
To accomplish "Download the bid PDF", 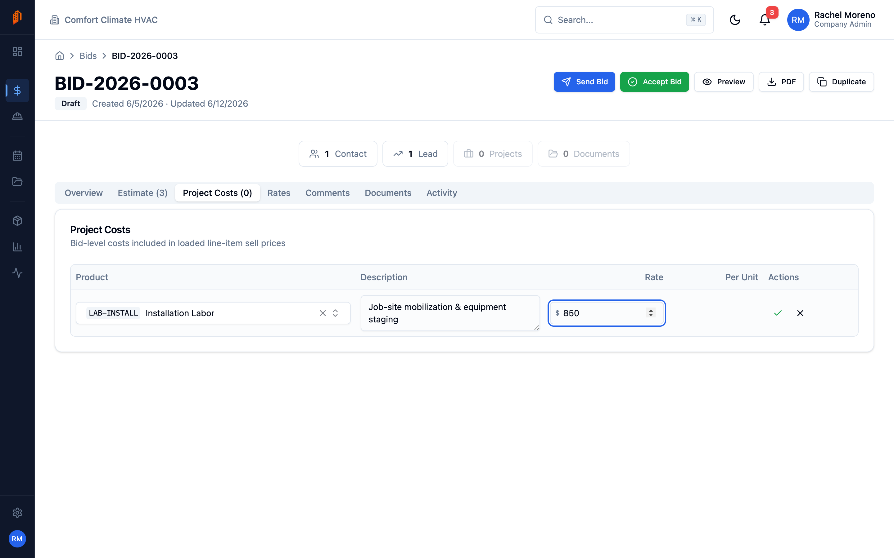I will pyautogui.click(x=781, y=82).
